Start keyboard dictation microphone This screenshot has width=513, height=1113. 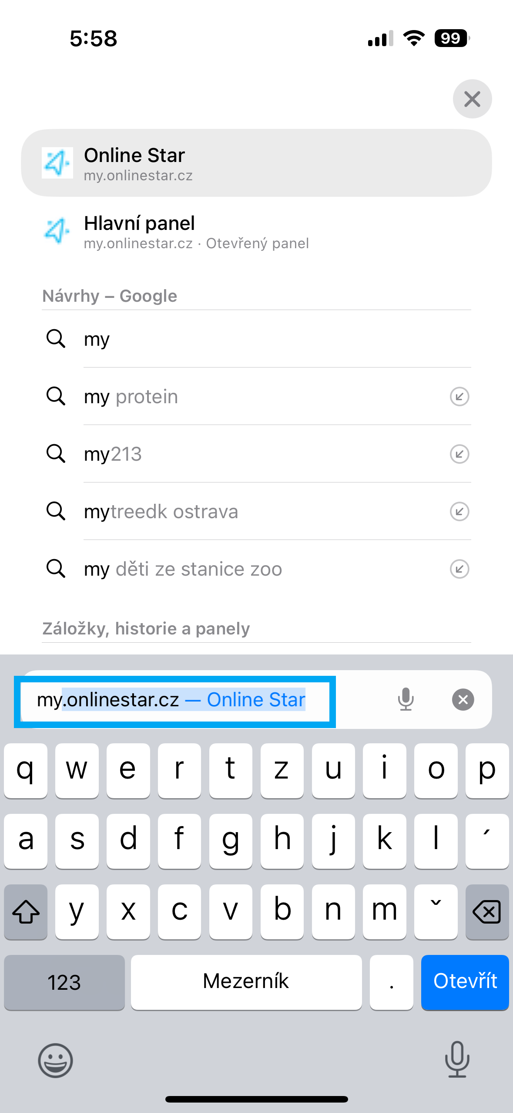[457, 1059]
